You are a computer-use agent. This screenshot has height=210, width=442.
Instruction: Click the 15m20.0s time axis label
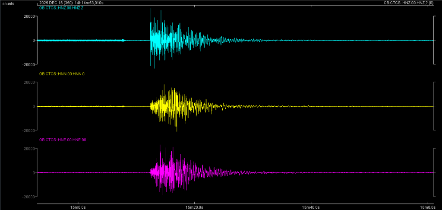194,207
